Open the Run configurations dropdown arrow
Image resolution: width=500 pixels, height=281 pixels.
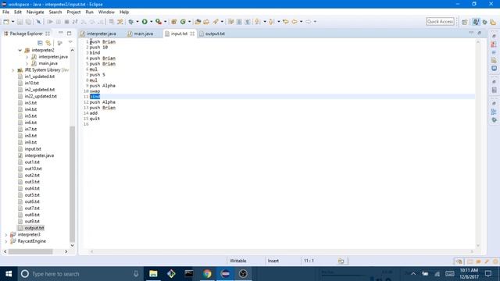pyautogui.click(x=151, y=22)
